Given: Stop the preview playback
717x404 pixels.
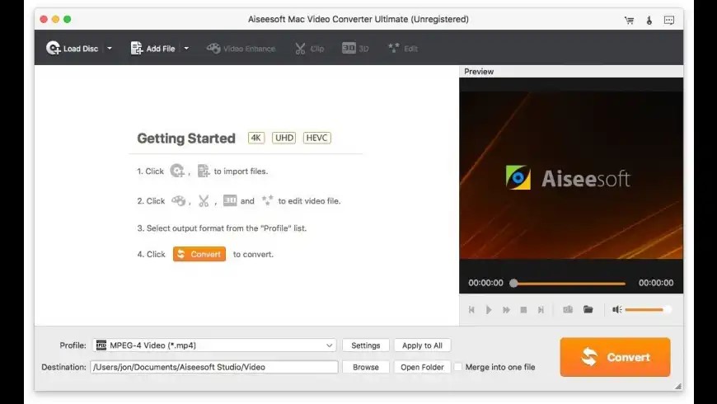Looking at the screenshot, I should (523, 310).
